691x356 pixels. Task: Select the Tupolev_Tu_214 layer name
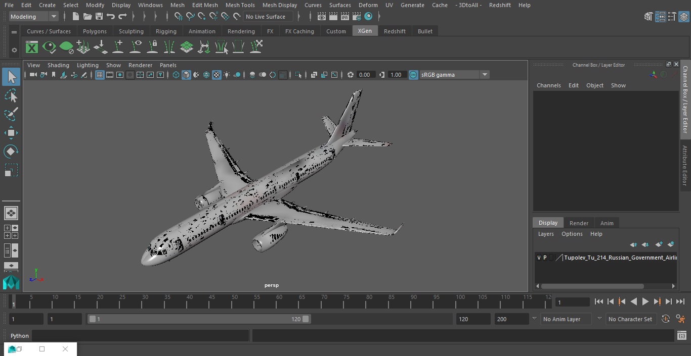pos(620,258)
